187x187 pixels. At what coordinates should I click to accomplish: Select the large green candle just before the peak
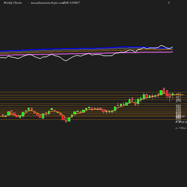(161, 92)
